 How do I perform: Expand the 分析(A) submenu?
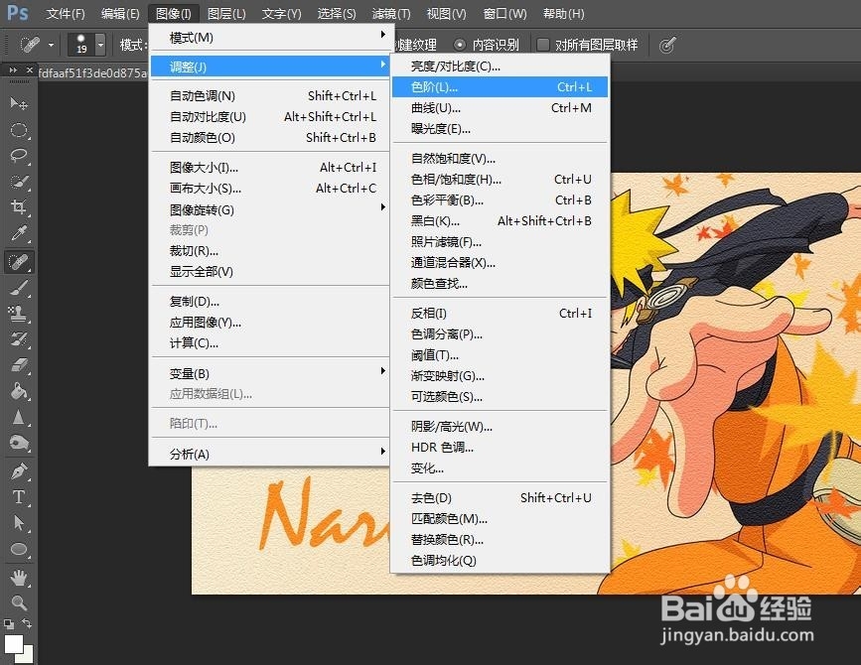coord(269,454)
